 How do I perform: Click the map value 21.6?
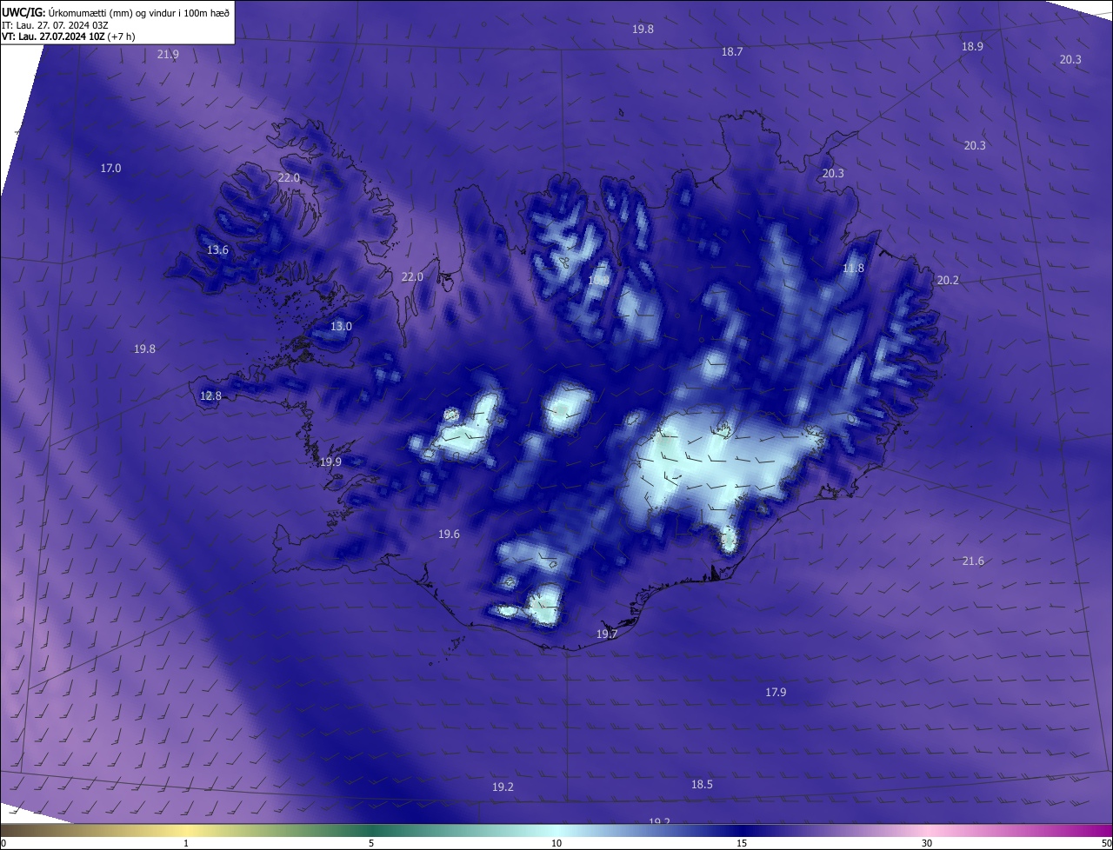(973, 561)
